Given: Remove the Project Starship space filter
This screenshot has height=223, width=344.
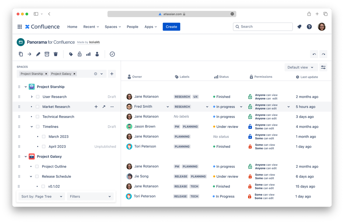Looking at the screenshot, I should pyautogui.click(x=46, y=74).
